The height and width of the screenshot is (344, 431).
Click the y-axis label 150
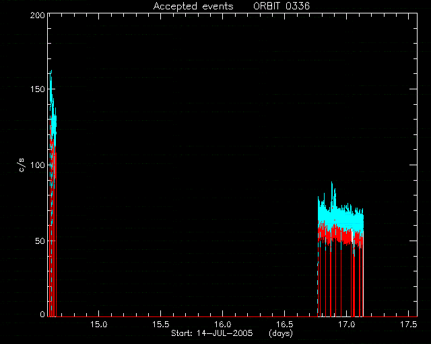coord(38,89)
